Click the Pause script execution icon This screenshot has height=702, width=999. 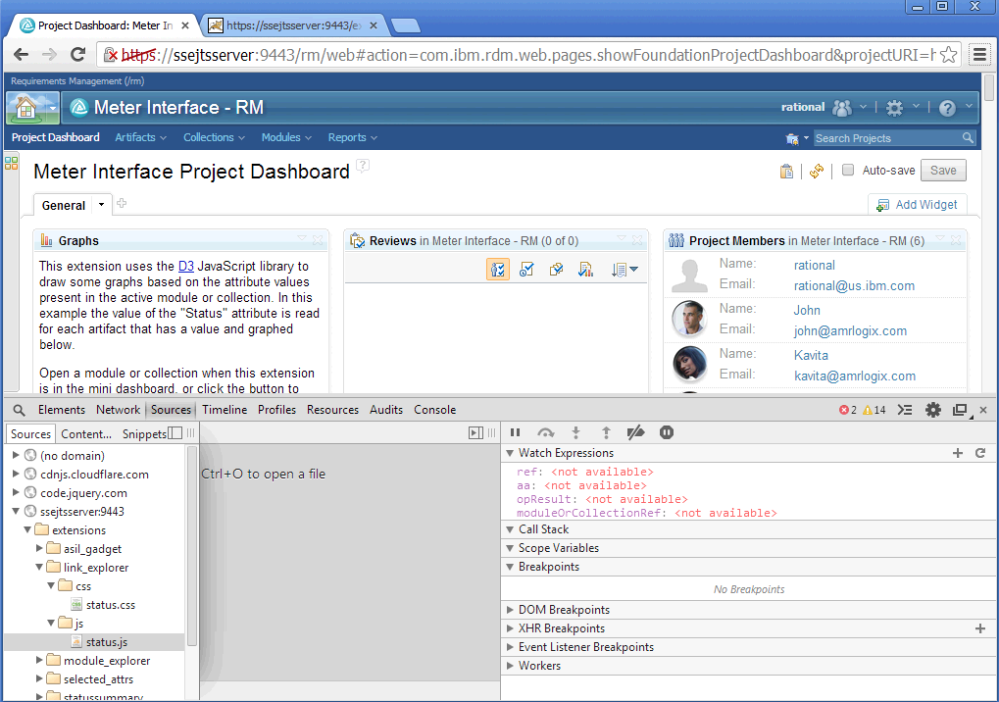pos(516,432)
